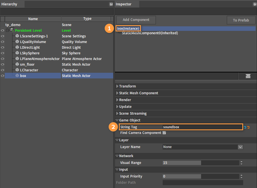Click the 'Quality Volume' type cell
The image size is (257, 188).
(74, 42)
